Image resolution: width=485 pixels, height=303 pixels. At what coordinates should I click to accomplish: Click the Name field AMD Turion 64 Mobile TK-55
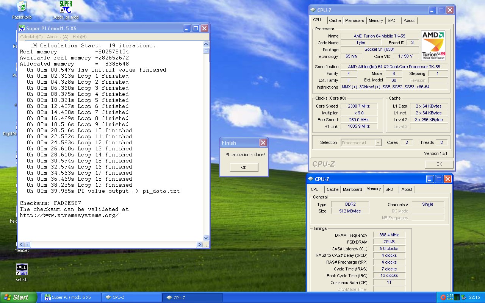pos(379,36)
